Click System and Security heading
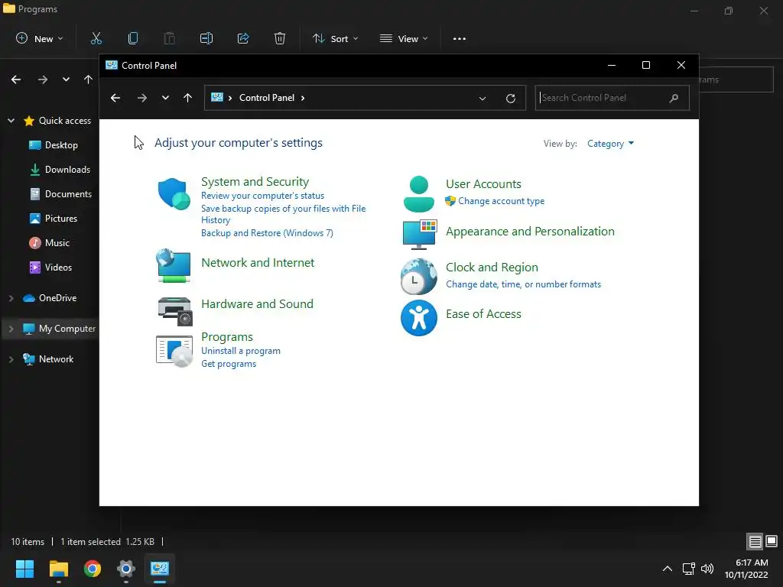This screenshot has height=587, width=783. (255, 182)
